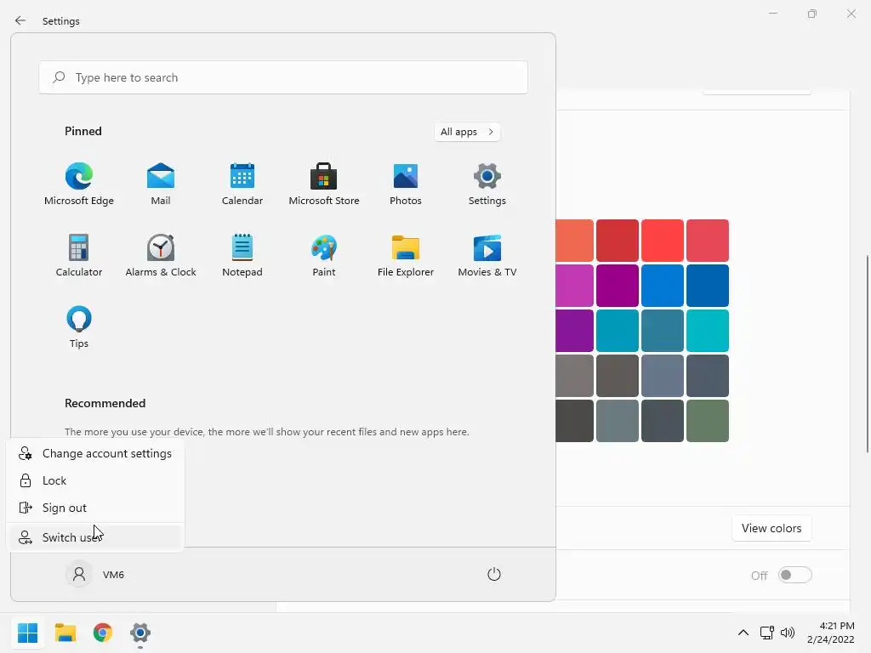Select the navy blue color swatch

[x=707, y=286]
